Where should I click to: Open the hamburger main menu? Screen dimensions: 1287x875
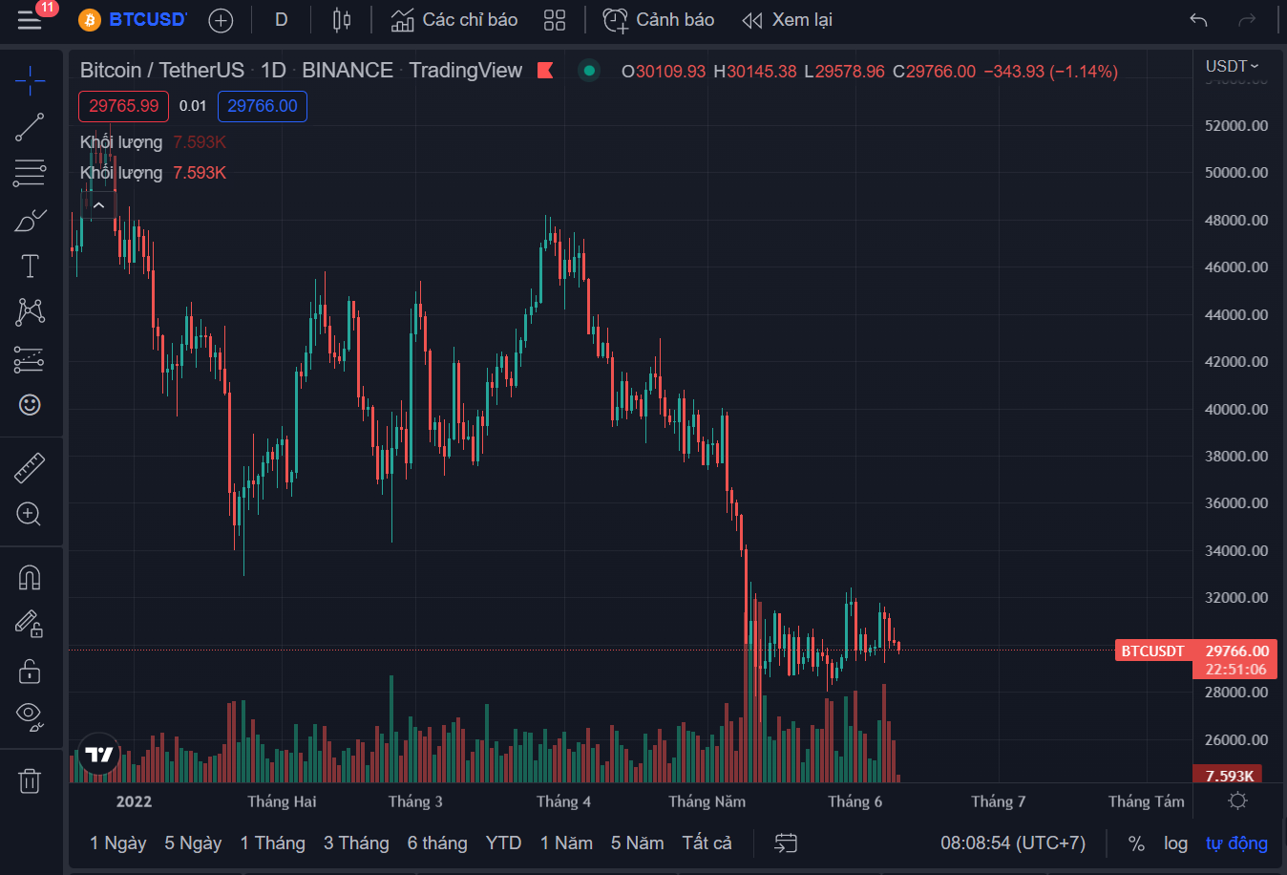[x=30, y=19]
